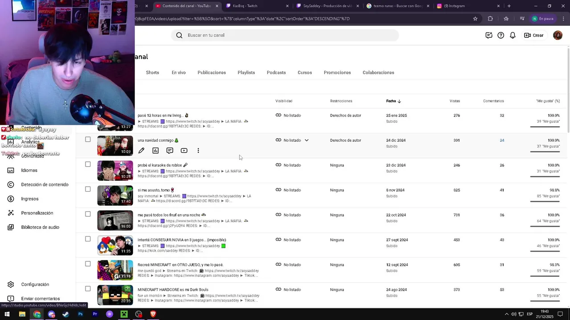Switch to the Shorts tab
This screenshot has height=320, width=570.
click(x=152, y=72)
